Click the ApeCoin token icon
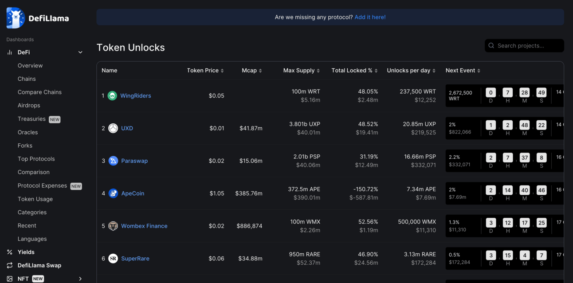This screenshot has height=283, width=573. pyautogui.click(x=113, y=193)
